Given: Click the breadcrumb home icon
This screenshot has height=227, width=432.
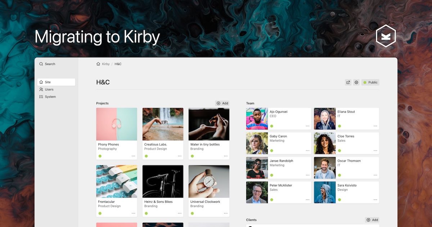Looking at the screenshot, I should (98, 64).
